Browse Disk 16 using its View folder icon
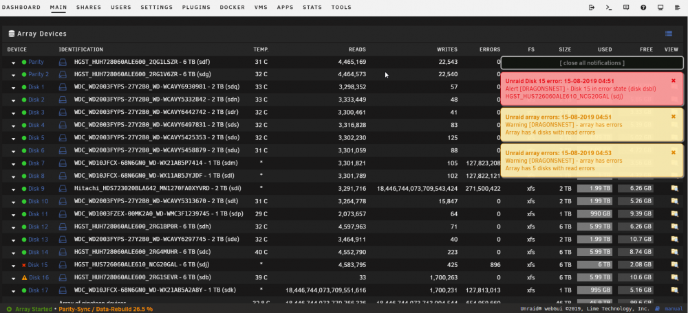Viewport: 688px width, 313px height. pyautogui.click(x=674, y=277)
